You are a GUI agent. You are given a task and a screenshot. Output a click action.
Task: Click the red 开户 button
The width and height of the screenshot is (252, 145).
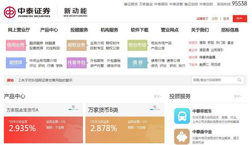240,19
